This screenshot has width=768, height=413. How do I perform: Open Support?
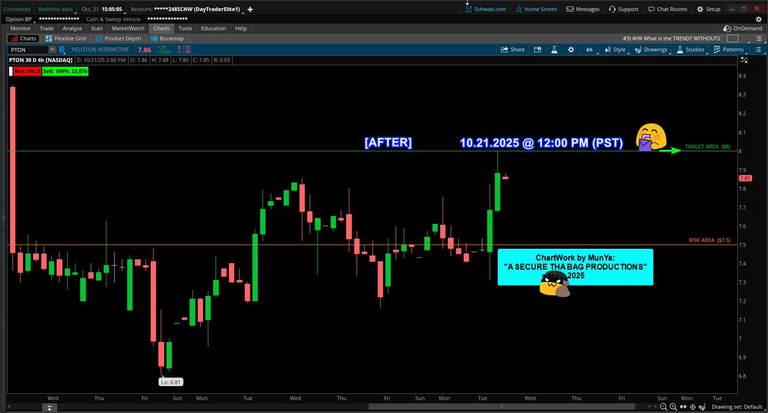point(623,9)
